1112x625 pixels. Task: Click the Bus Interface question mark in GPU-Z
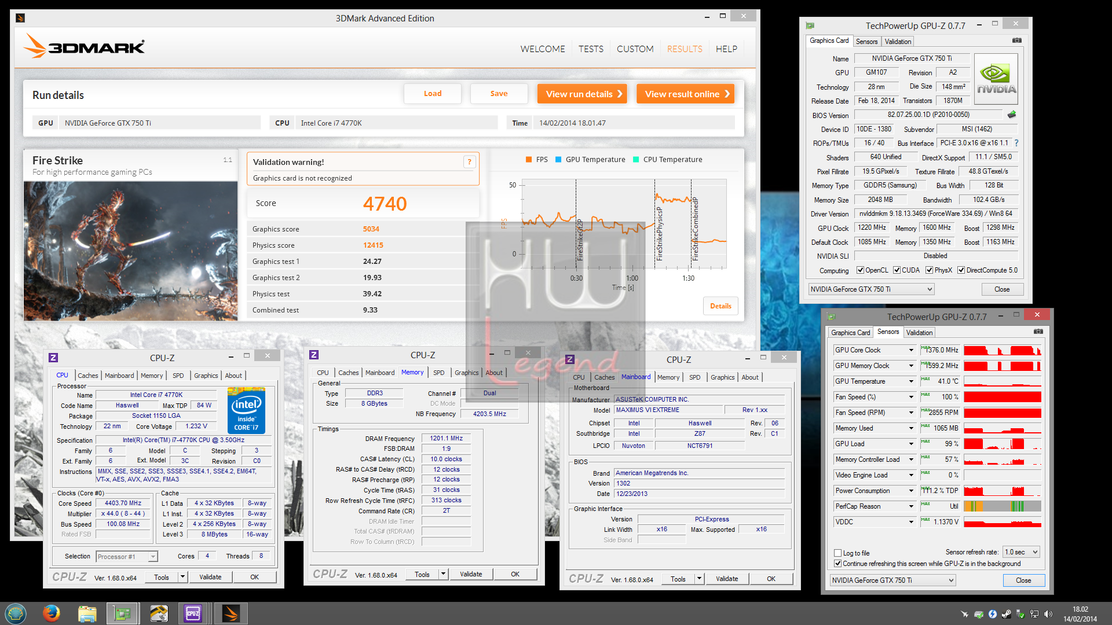[x=1016, y=143]
